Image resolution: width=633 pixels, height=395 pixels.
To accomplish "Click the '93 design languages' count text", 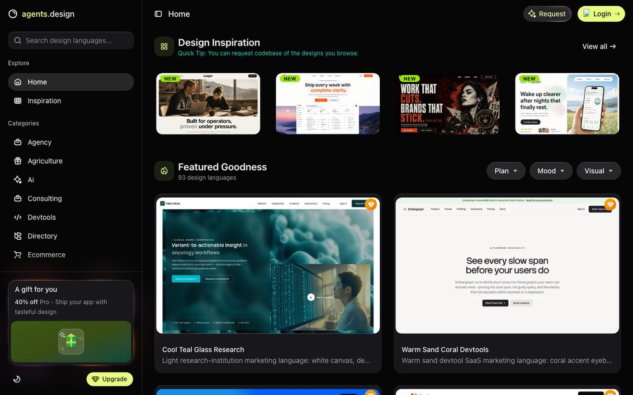I will point(207,178).
